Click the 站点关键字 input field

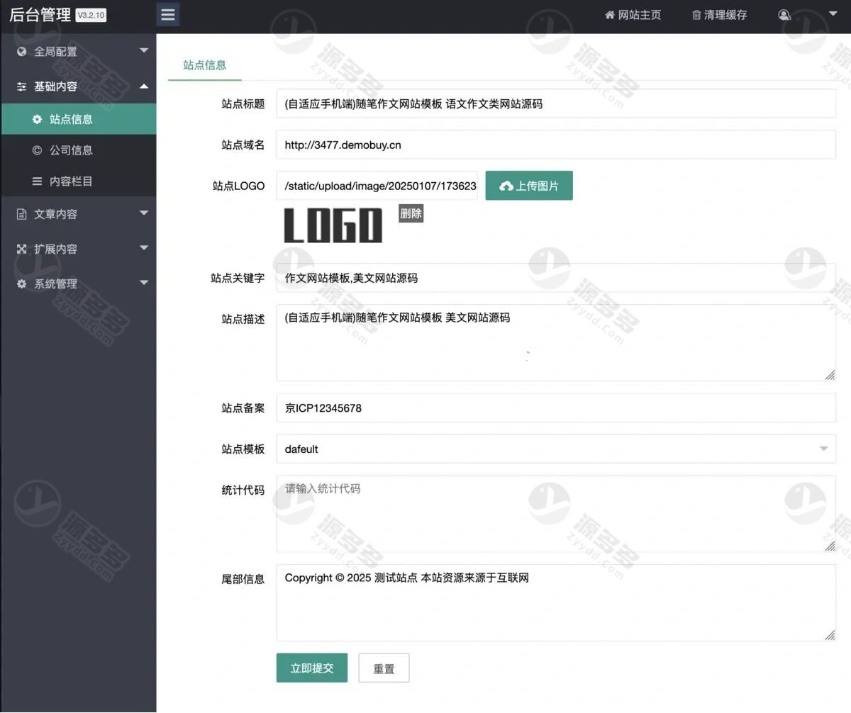pyautogui.click(x=556, y=278)
